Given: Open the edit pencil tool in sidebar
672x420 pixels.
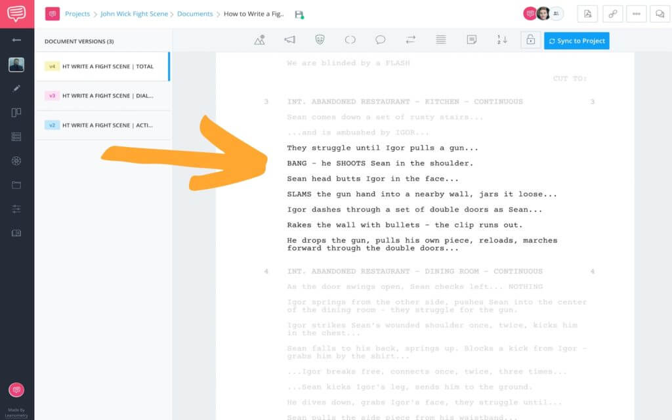Looking at the screenshot, I should 16,88.
